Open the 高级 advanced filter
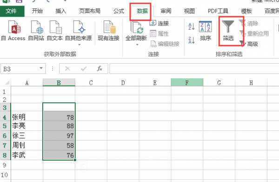279x182 pixels. pos(249,44)
